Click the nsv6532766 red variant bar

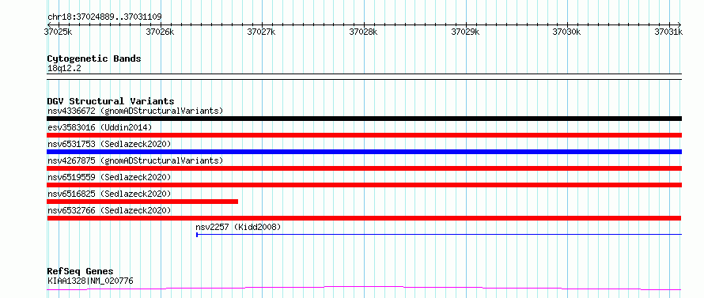coord(364,218)
